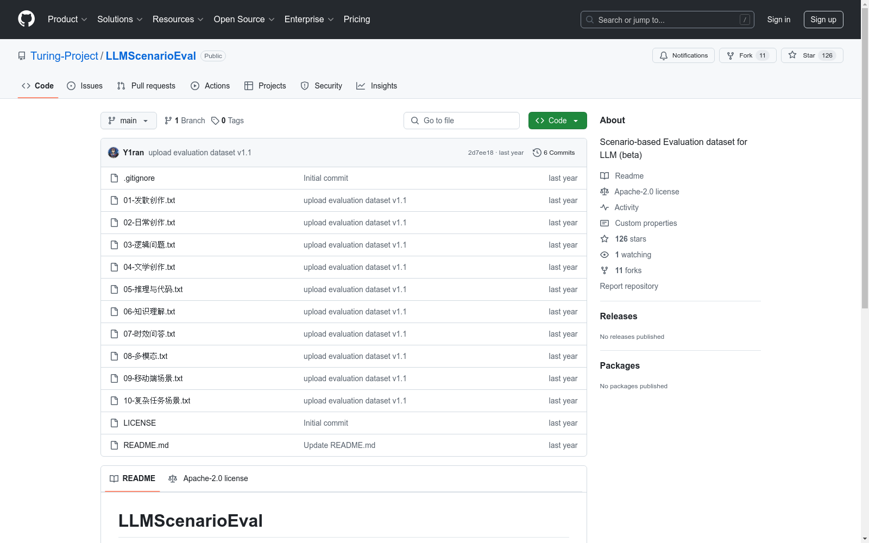Click the bell icon in Notifications
This screenshot has height=543, width=869.
pos(664,55)
